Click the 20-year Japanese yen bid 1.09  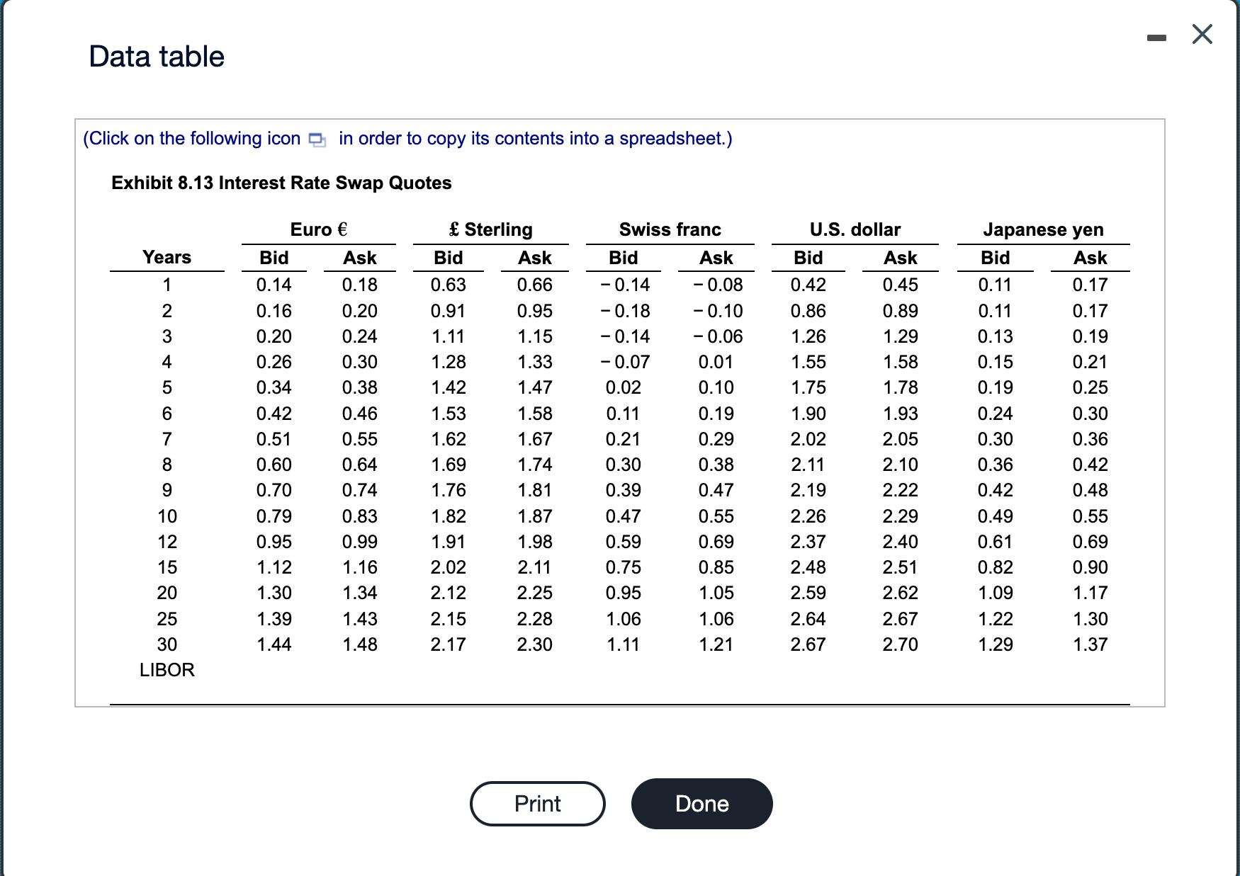pos(995,593)
